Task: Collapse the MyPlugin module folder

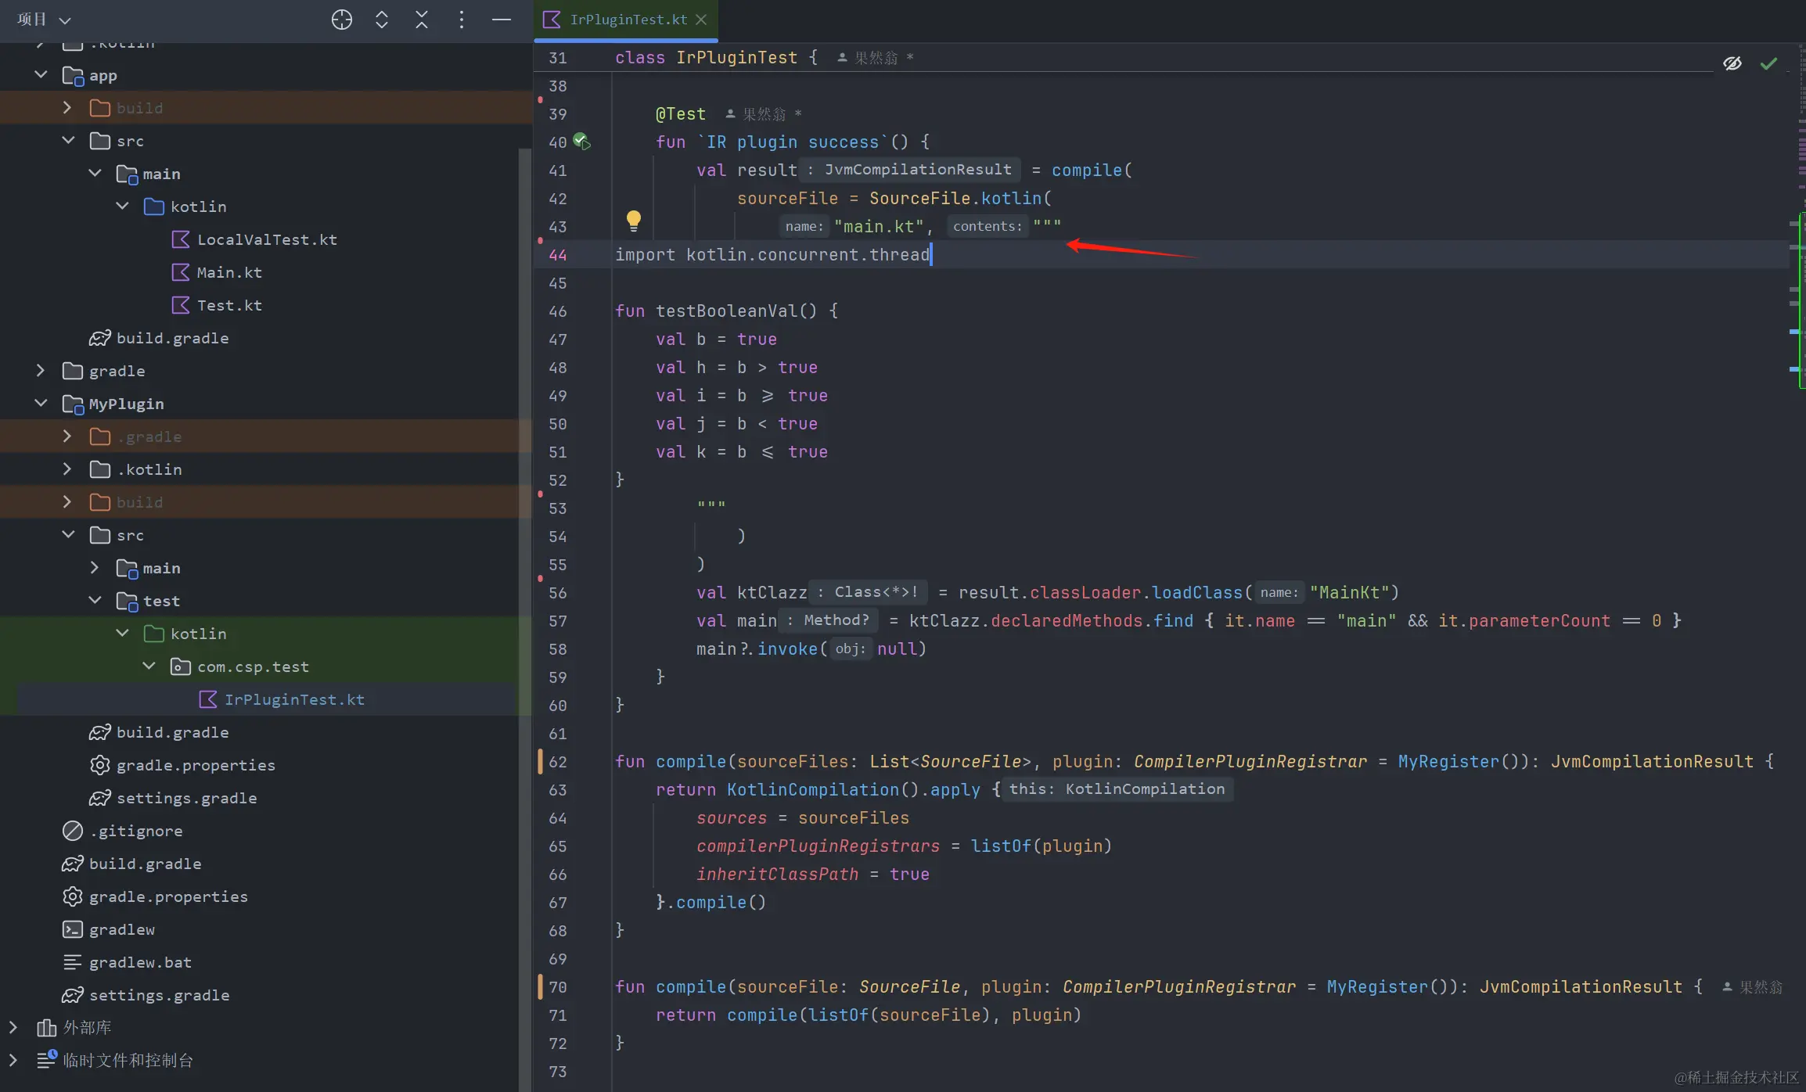Action: point(41,403)
